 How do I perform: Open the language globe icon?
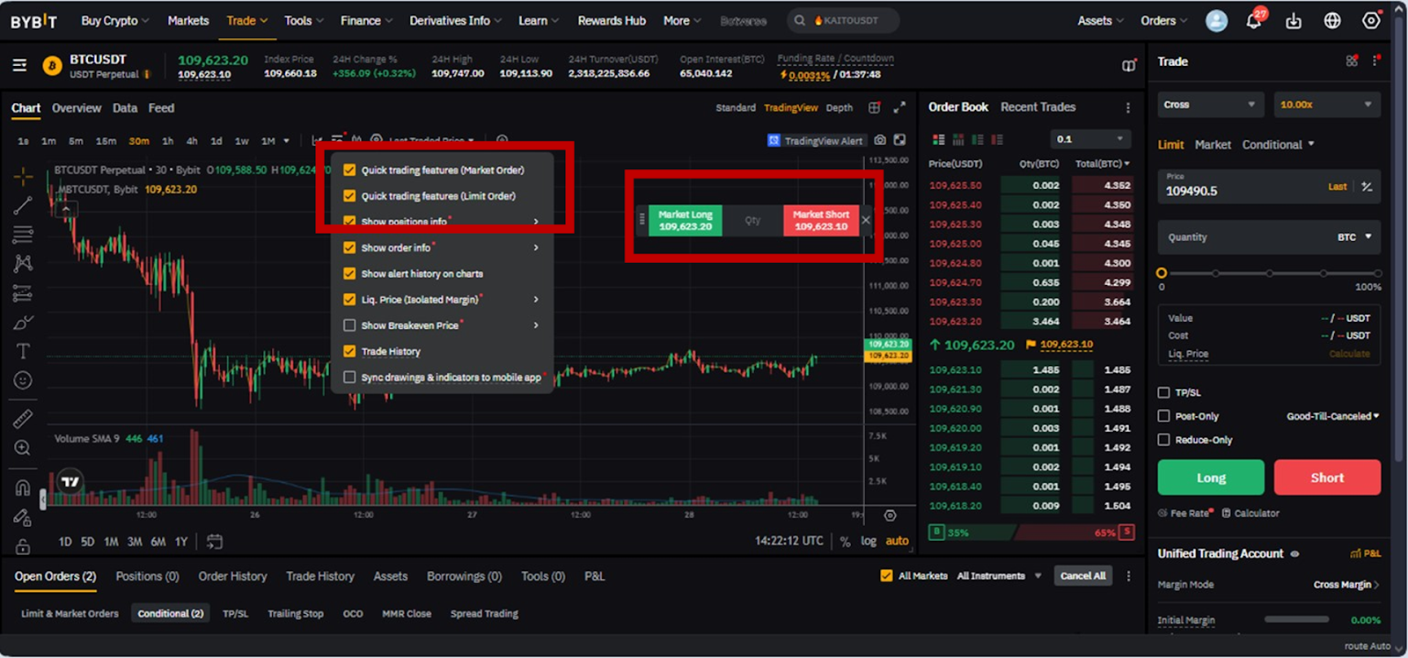[x=1332, y=20]
